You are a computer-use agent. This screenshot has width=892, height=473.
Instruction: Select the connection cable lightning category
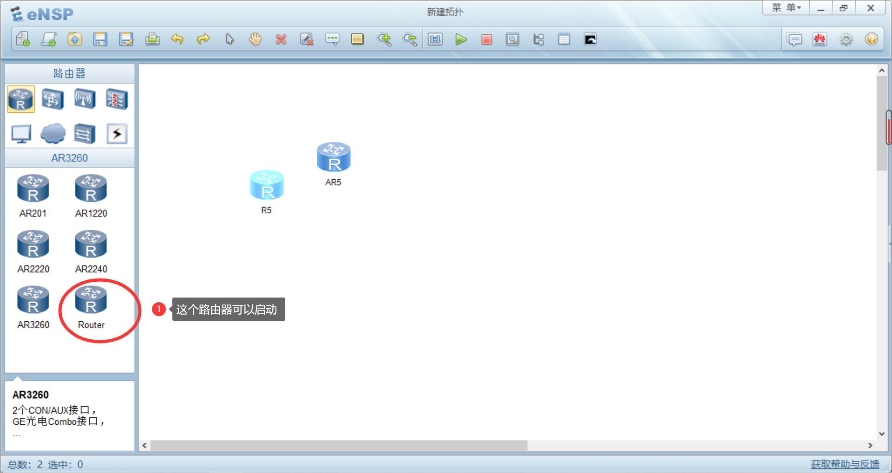(x=117, y=134)
